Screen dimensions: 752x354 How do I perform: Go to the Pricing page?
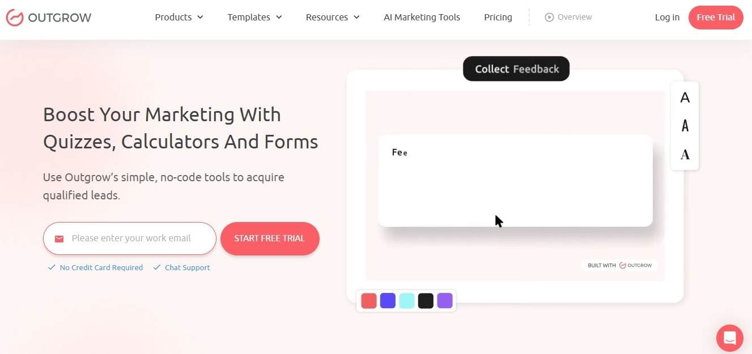[x=498, y=17]
